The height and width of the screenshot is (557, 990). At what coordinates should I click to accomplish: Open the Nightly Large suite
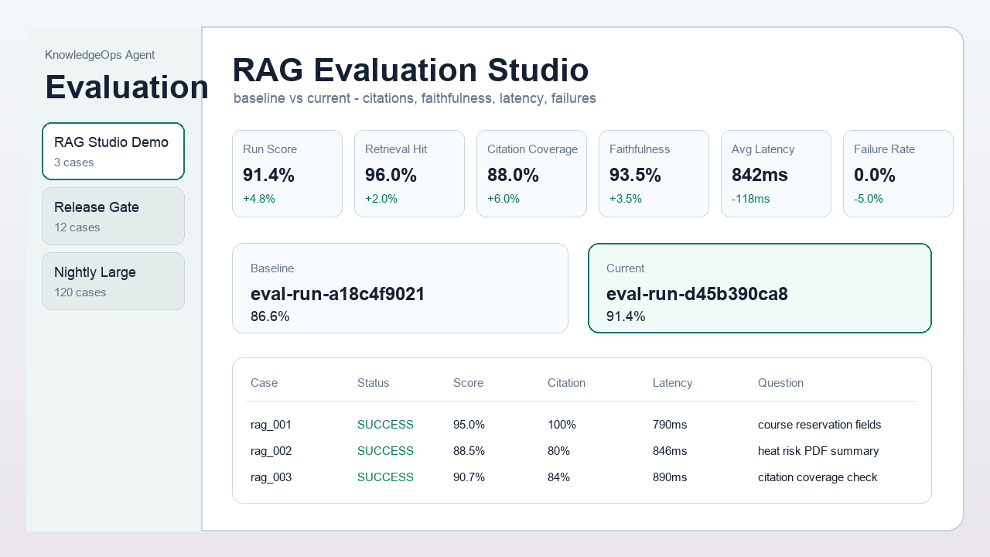pyautogui.click(x=113, y=281)
